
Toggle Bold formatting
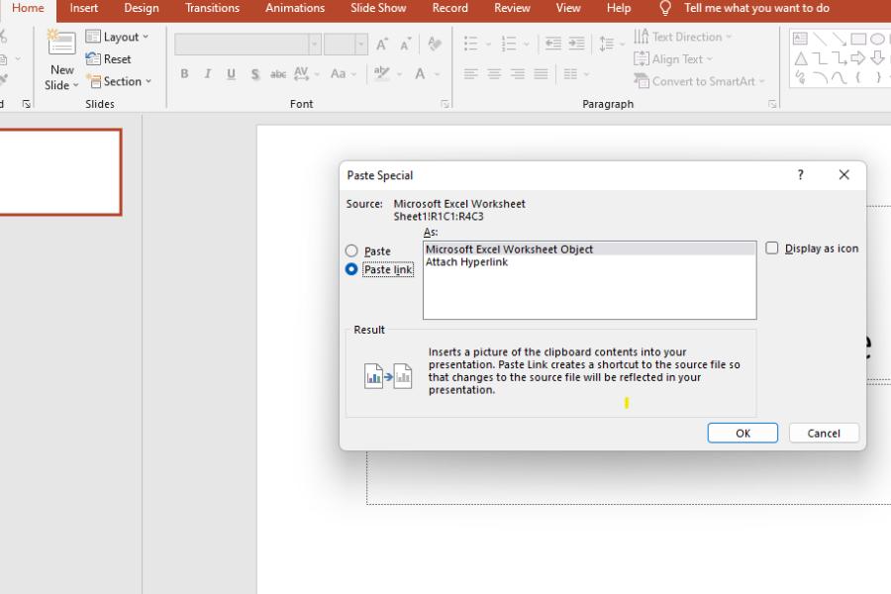185,74
